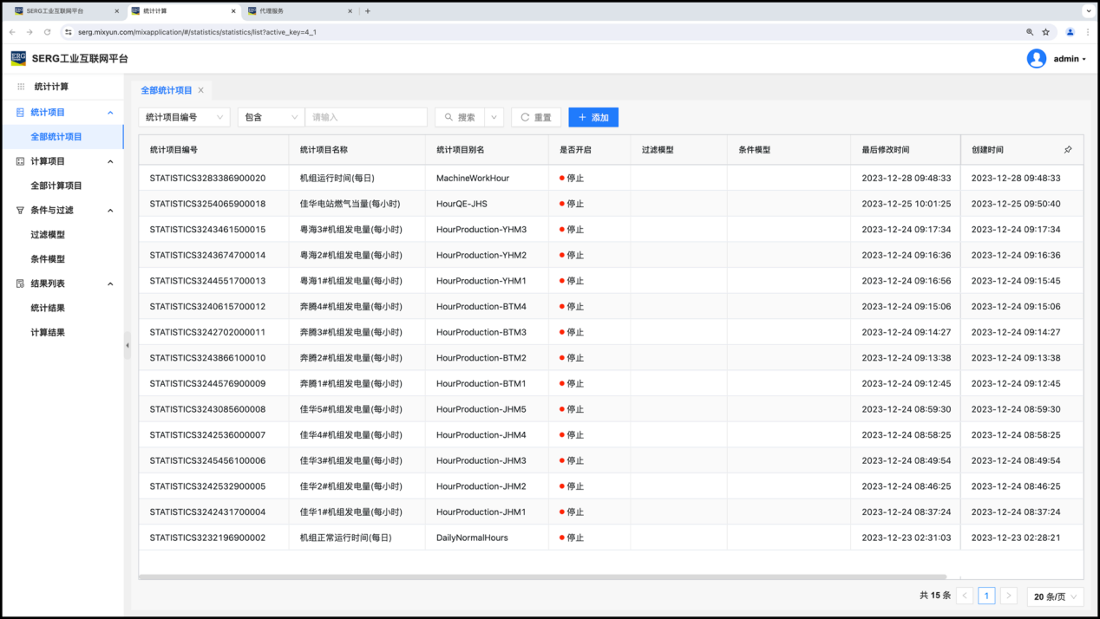
Task: Click the admin user avatar icon
Action: (1036, 59)
